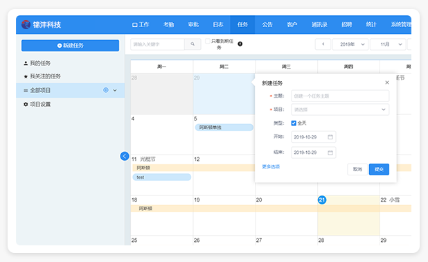Close the 新建任务 popup with the X
The width and height of the screenshot is (428, 262).
tap(386, 82)
